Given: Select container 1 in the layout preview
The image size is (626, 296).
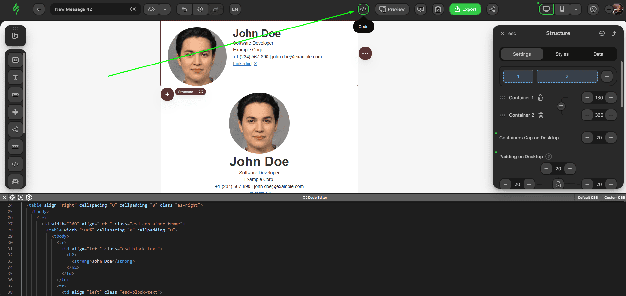Looking at the screenshot, I should 518,76.
